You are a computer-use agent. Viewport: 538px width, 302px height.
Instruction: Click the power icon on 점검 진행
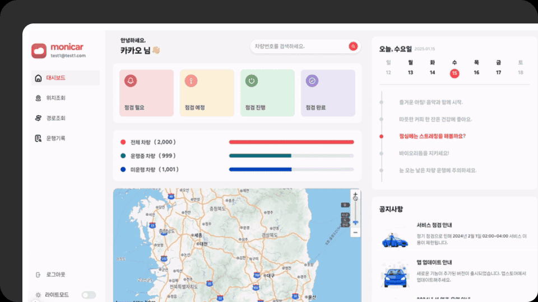coord(252,81)
